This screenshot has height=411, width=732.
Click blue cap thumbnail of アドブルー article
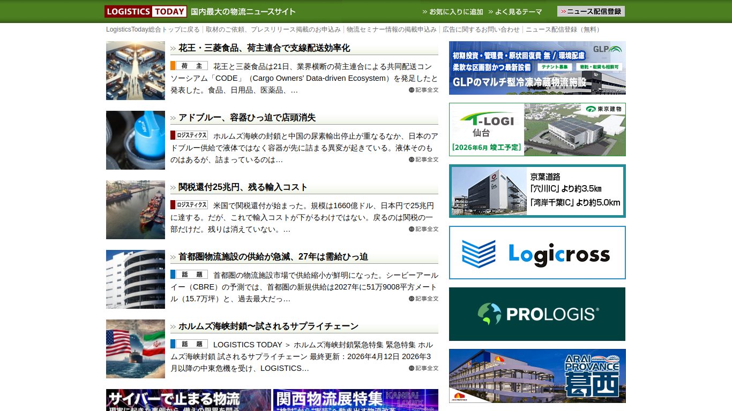pyautogui.click(x=136, y=140)
